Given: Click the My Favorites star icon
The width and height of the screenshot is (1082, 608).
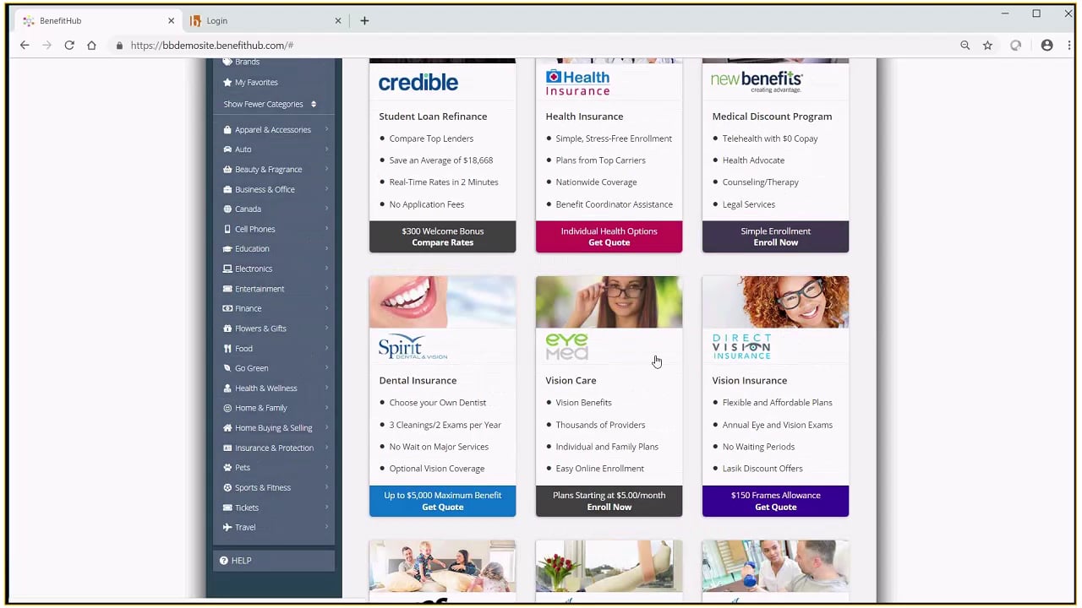Looking at the screenshot, I should (x=227, y=83).
